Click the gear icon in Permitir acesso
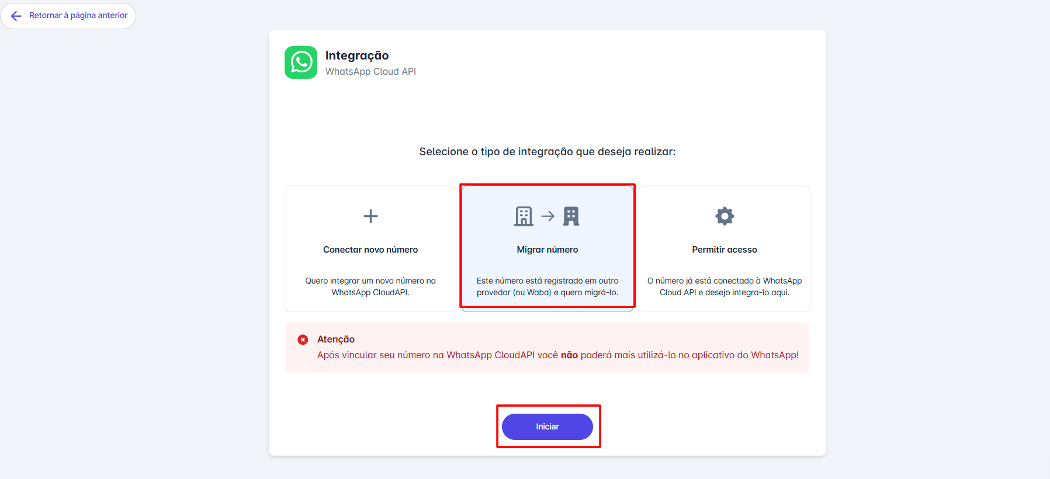The height and width of the screenshot is (479, 1050). pos(725,216)
